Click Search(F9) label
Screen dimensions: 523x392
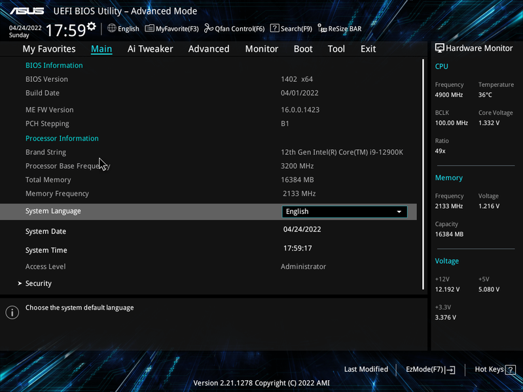coord(296,29)
